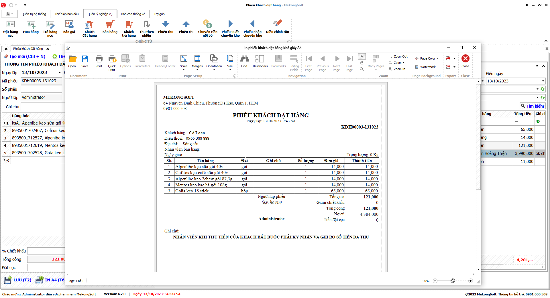Decrease zoom with minus button at status bar

point(435,281)
